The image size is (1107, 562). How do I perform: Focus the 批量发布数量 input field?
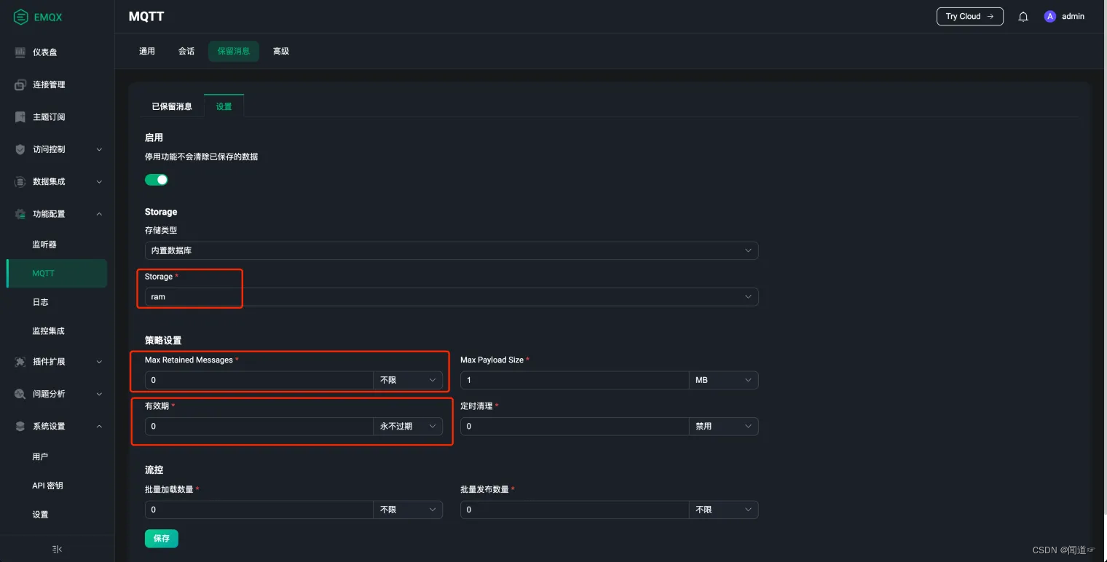click(x=575, y=510)
